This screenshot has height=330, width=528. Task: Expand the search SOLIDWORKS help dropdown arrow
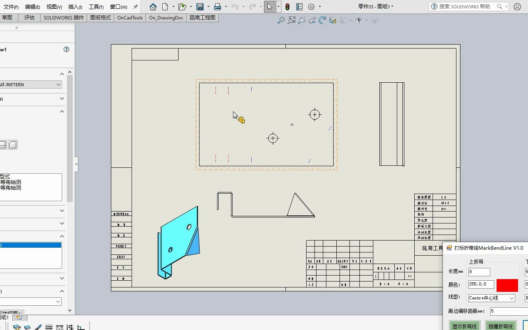(506, 7)
